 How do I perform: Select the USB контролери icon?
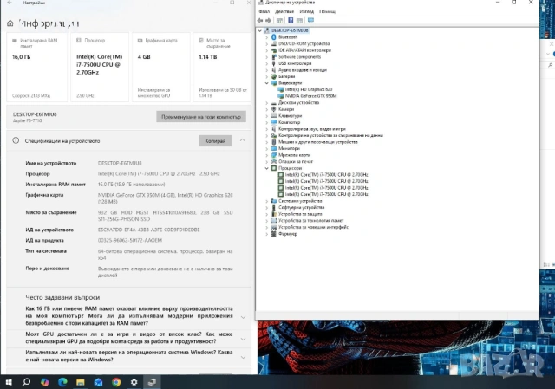click(274, 63)
